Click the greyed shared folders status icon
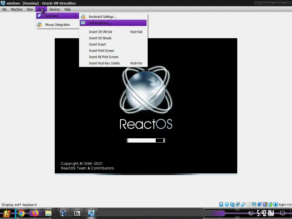The height and width of the screenshot is (219, 292). coord(248,204)
